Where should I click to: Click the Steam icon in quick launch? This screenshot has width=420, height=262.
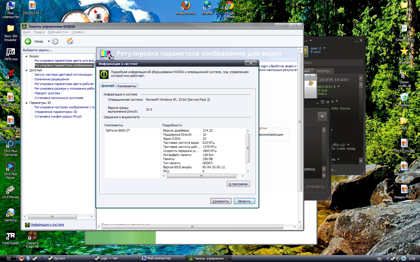click(x=35, y=258)
